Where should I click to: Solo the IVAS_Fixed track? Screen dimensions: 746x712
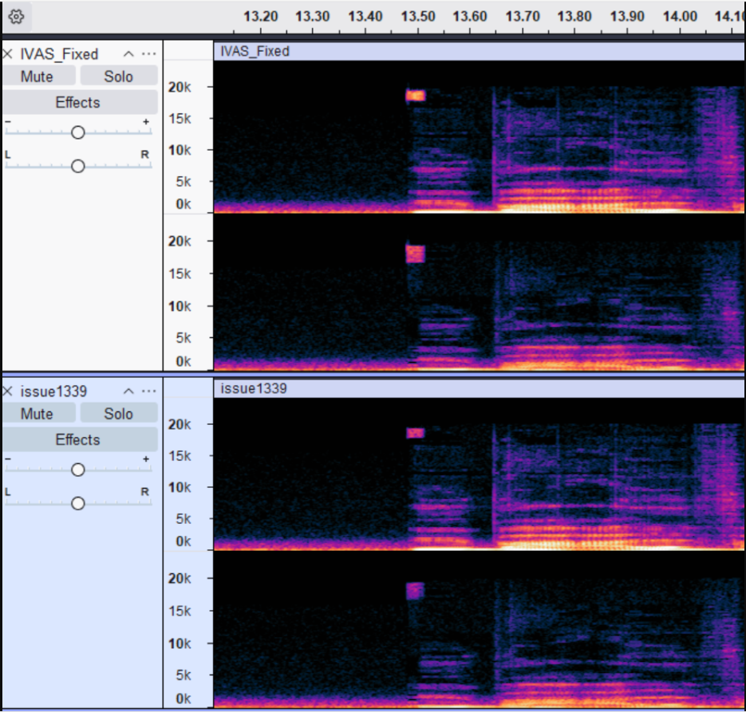click(118, 77)
